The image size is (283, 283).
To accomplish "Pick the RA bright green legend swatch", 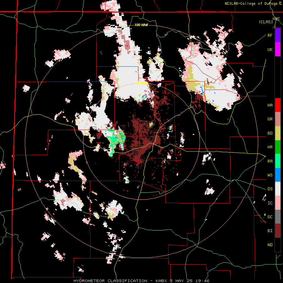I will click(x=278, y=161).
